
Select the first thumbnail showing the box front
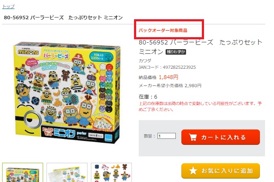point(23,172)
